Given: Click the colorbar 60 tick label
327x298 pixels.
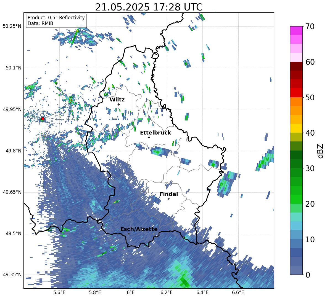Looking at the screenshot, I should (310, 62).
